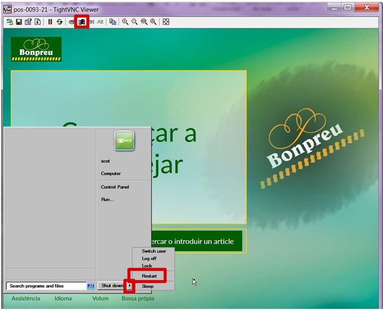The height and width of the screenshot is (312, 383).
Task: Open the Connection options icon
Action: click(x=28, y=22)
